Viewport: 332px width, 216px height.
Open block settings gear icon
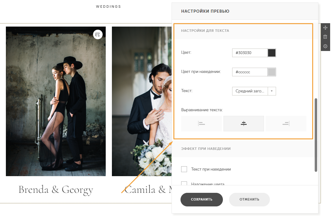(325, 46)
